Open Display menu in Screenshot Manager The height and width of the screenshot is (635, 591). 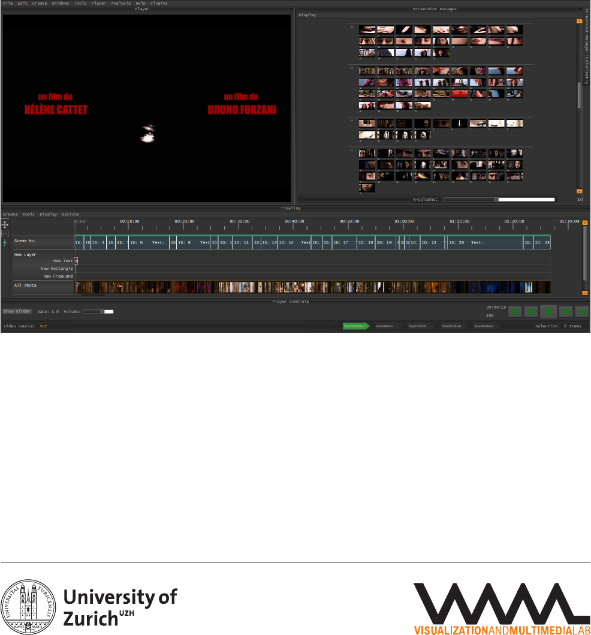(x=307, y=15)
